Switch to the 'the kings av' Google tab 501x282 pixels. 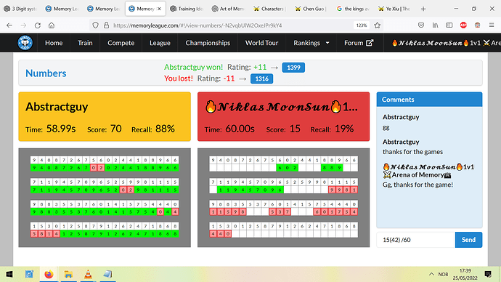tap(353, 9)
